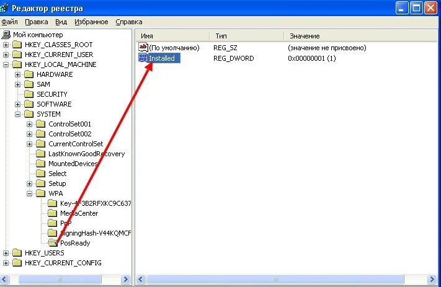
Task: Click ControlSet002 folder icon
Action: tap(41, 134)
